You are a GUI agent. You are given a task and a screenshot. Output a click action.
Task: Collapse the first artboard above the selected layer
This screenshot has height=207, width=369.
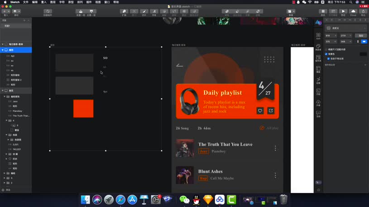point(3,44)
